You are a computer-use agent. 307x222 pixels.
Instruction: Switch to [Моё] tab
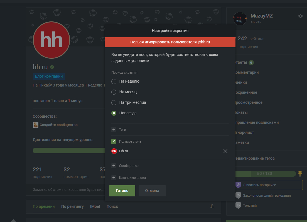95,206
